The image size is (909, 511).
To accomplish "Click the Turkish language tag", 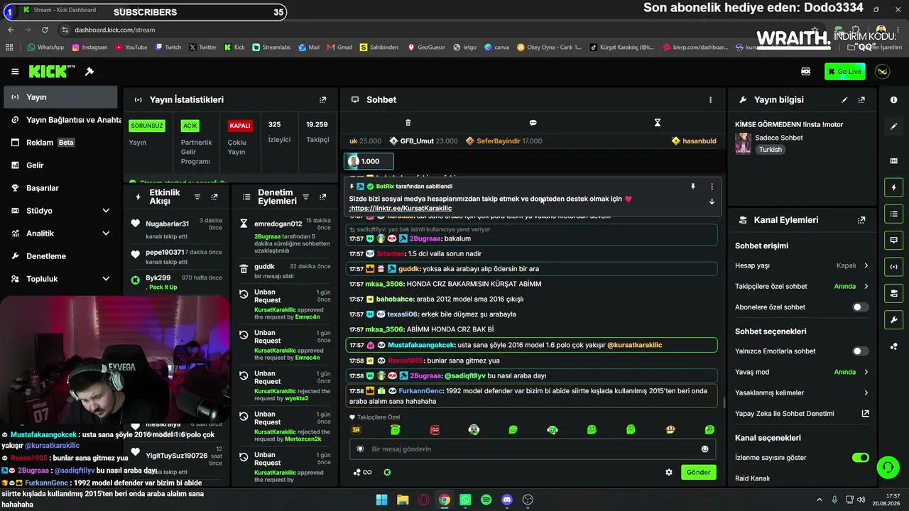I will tap(770, 150).
